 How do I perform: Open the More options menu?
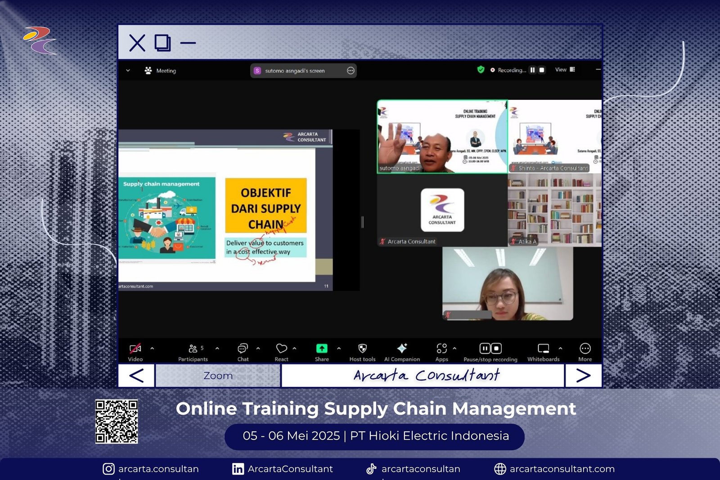[585, 349]
